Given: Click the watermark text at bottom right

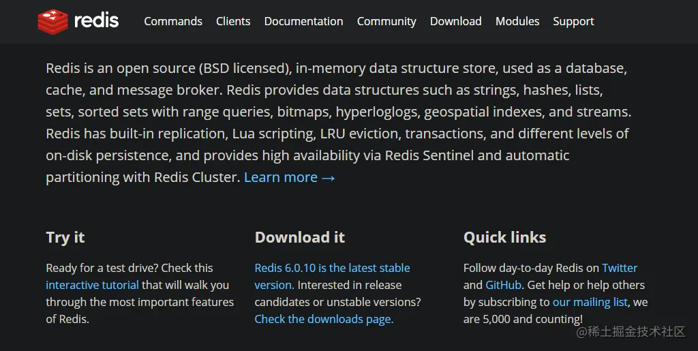Looking at the screenshot, I should coord(631,332).
